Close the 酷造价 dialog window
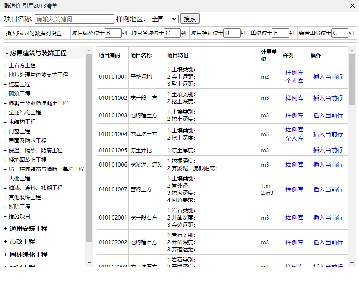This screenshot has width=359, height=281. tap(352, 6)
